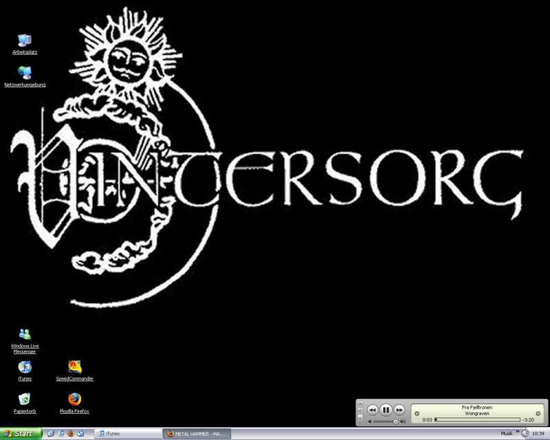Switch to the METAL HAMMER Firefox taskbar button

pyautogui.click(x=197, y=434)
